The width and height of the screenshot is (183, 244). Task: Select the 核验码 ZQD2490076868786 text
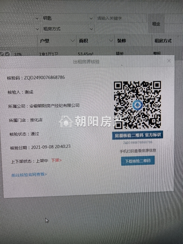point(36,78)
